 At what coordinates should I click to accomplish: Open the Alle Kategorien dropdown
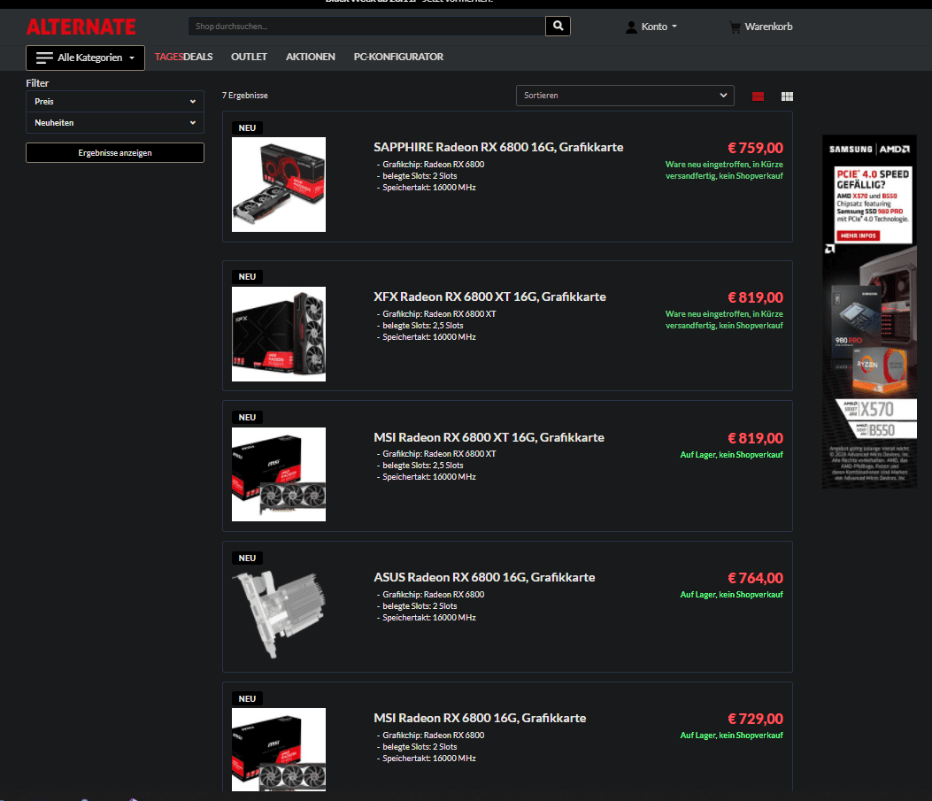[x=85, y=58]
